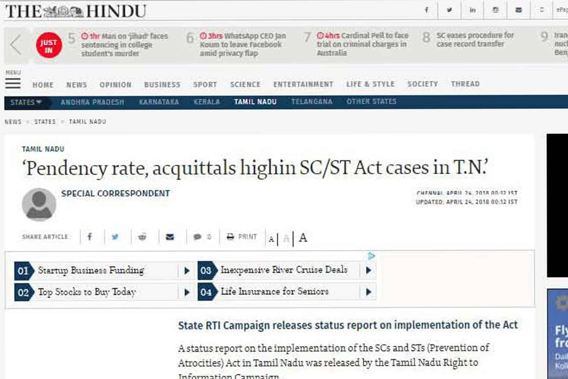The width and height of the screenshot is (568, 379).
Task: Open WhatsApp CEO Jan Koum headline
Action: (242, 45)
